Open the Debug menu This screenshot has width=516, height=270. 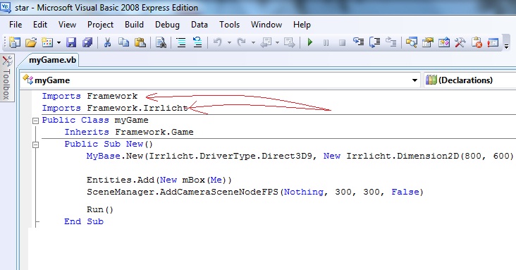(x=167, y=25)
